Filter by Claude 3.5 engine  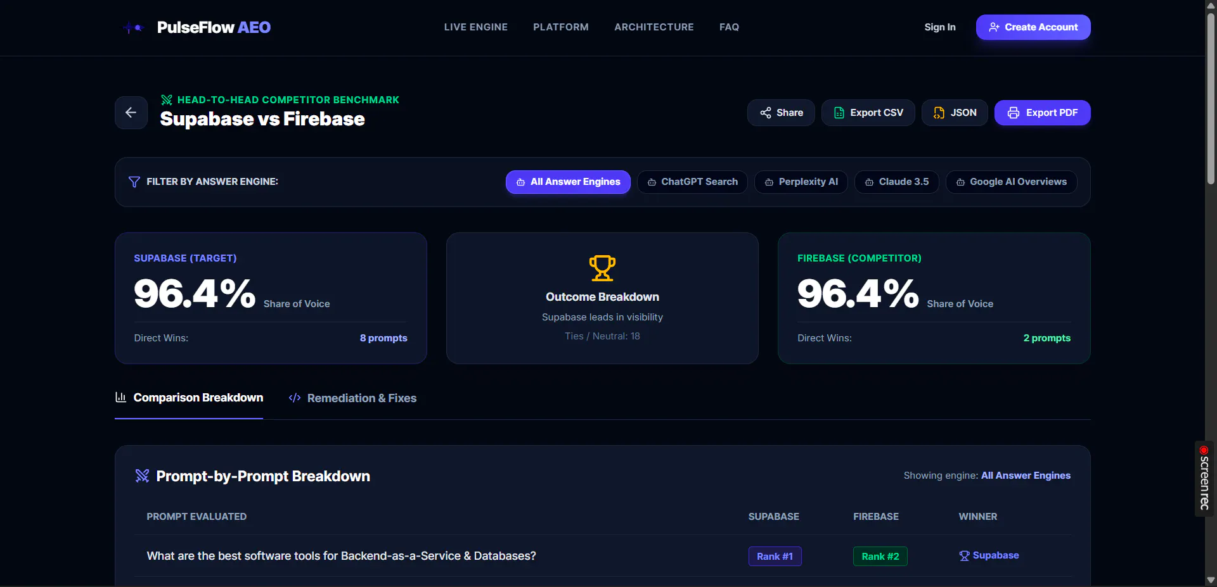[897, 182]
